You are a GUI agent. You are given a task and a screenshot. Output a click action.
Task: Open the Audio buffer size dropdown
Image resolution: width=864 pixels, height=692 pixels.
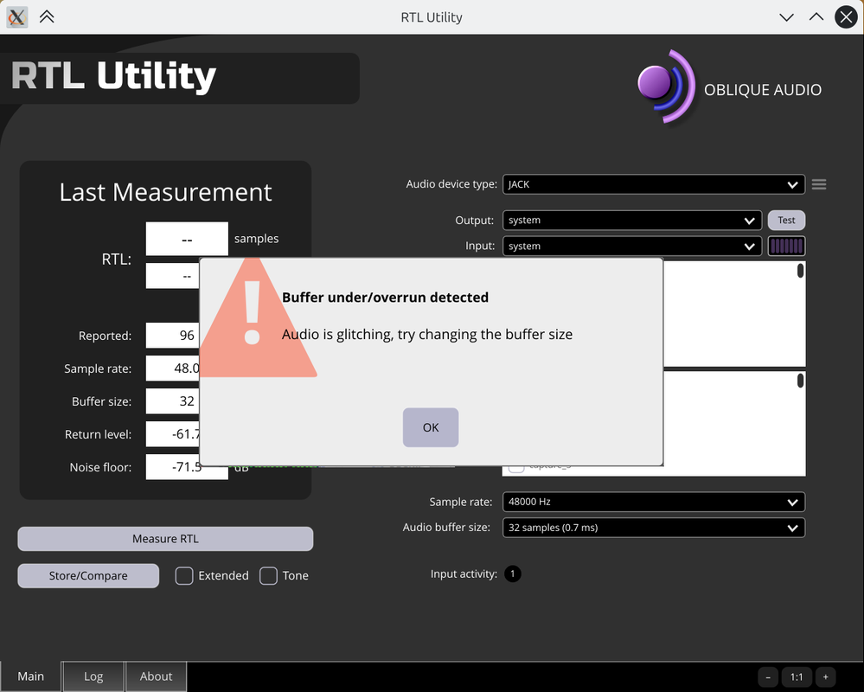point(654,528)
